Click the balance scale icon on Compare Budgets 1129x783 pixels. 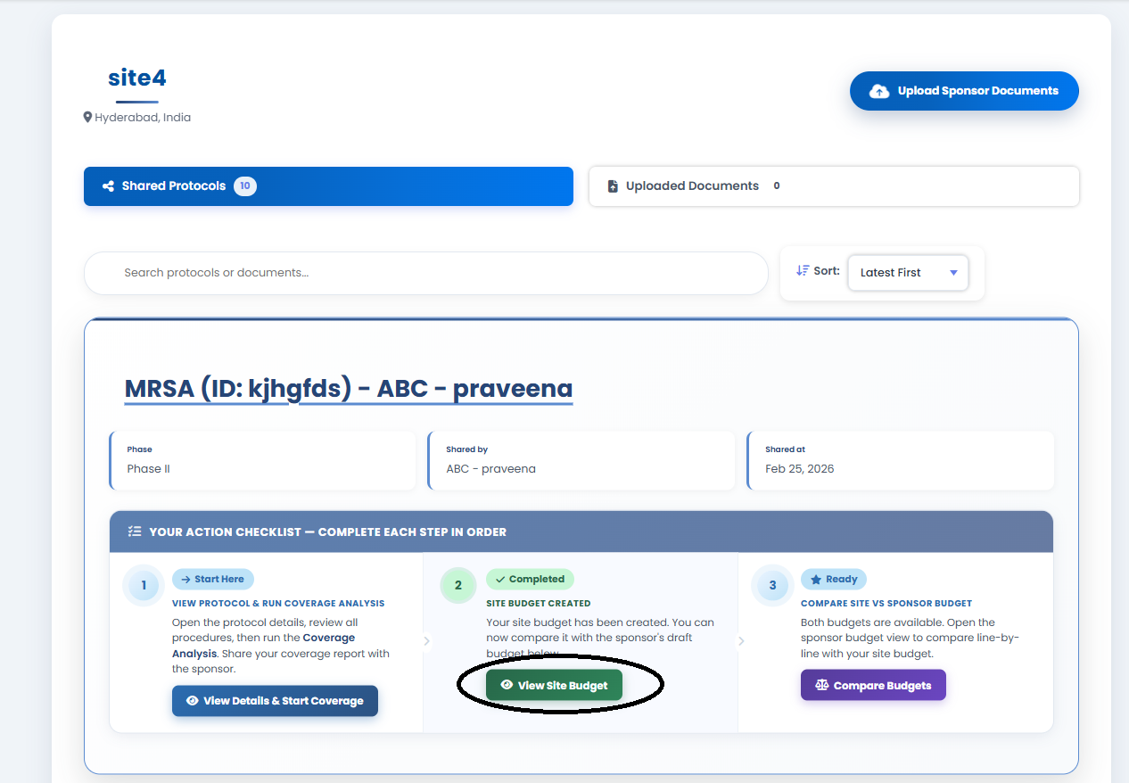pyautogui.click(x=821, y=685)
